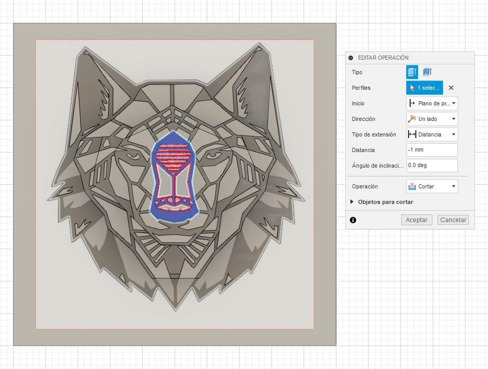Click the Cancelar button
The height and width of the screenshot is (369, 488).
click(453, 220)
